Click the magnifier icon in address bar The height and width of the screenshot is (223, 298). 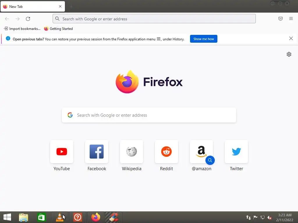click(x=57, y=19)
